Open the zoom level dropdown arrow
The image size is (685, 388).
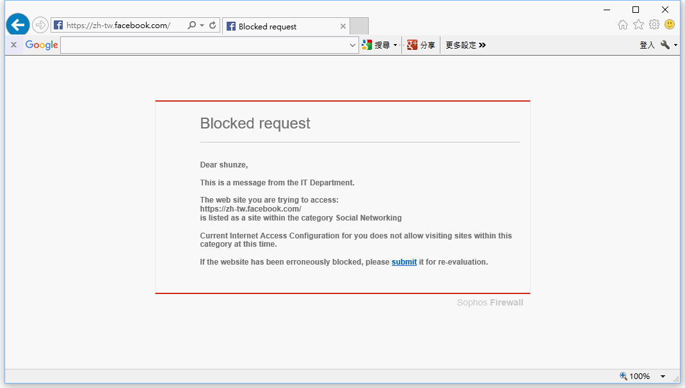point(663,376)
